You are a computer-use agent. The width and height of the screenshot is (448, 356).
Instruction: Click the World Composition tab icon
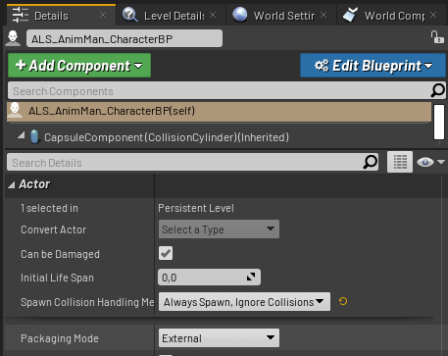coord(350,15)
